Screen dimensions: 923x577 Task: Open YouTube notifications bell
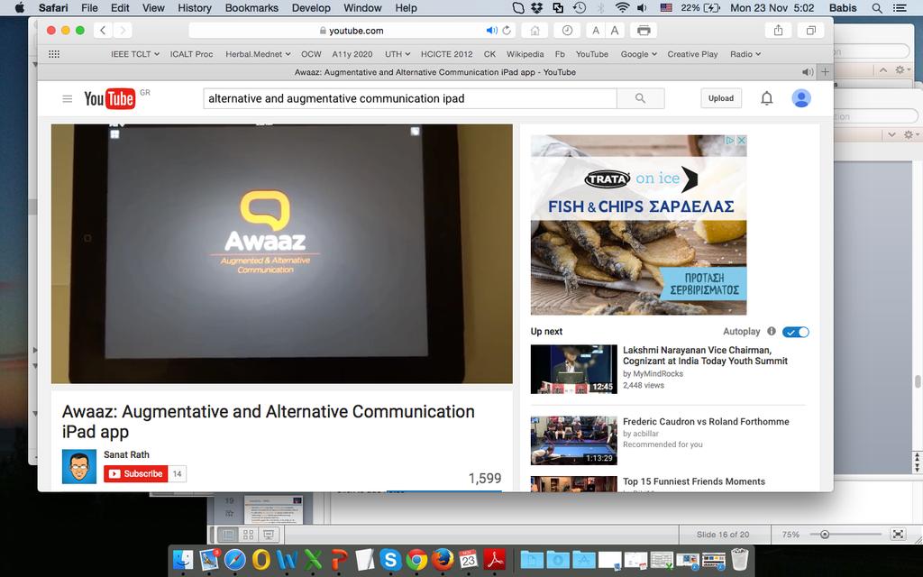[x=766, y=98]
